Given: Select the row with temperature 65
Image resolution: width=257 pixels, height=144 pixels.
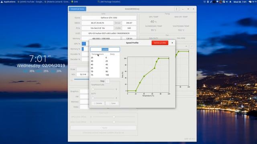Looking at the screenshot, I should [x=105, y=68].
